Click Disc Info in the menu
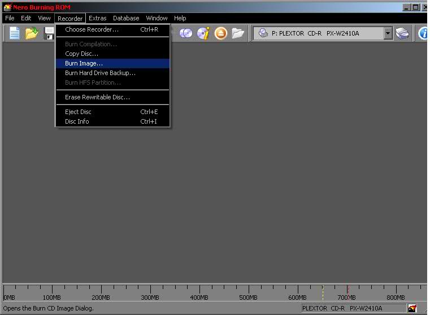 tap(77, 121)
